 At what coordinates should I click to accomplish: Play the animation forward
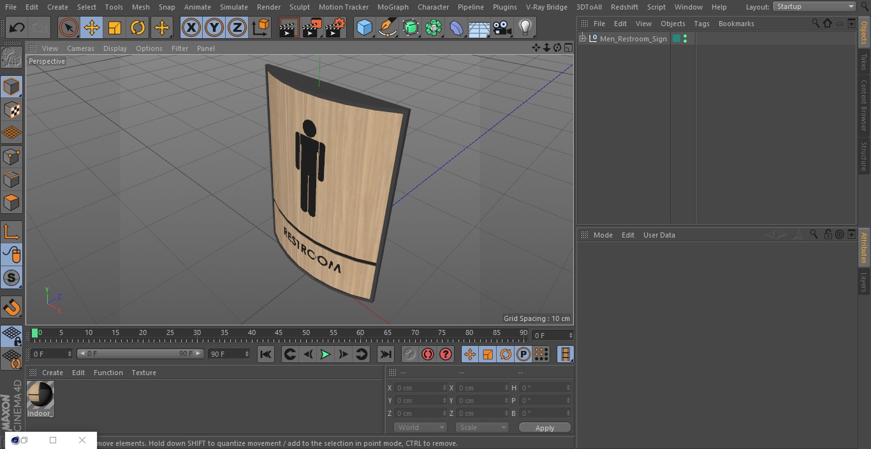(325, 354)
